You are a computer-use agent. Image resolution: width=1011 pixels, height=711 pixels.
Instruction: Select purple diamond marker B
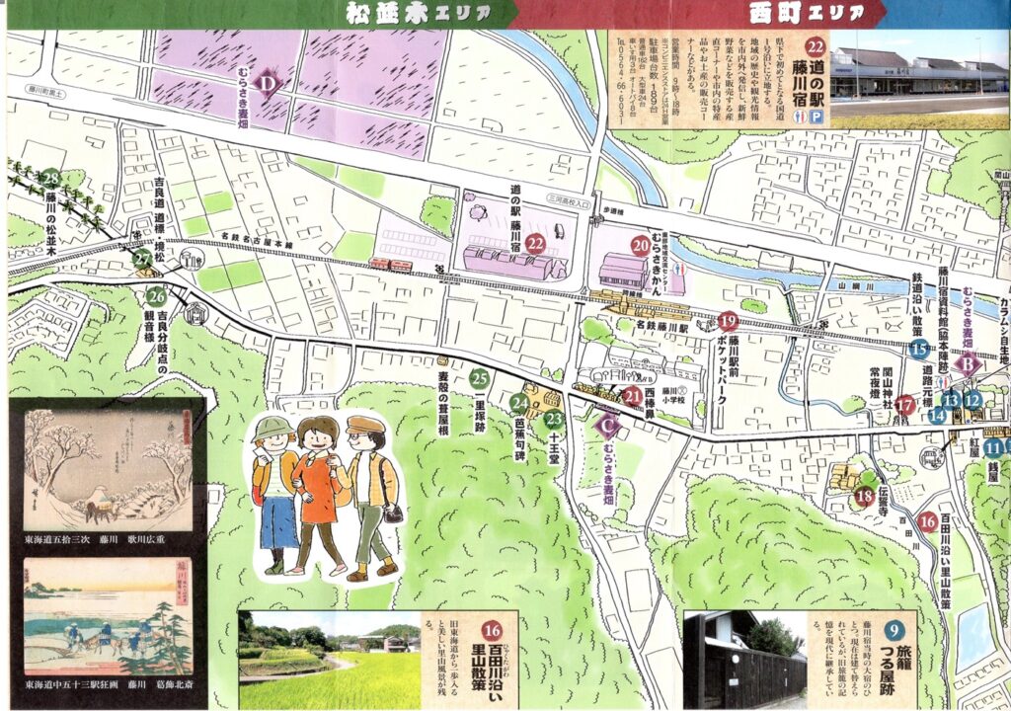click(970, 361)
